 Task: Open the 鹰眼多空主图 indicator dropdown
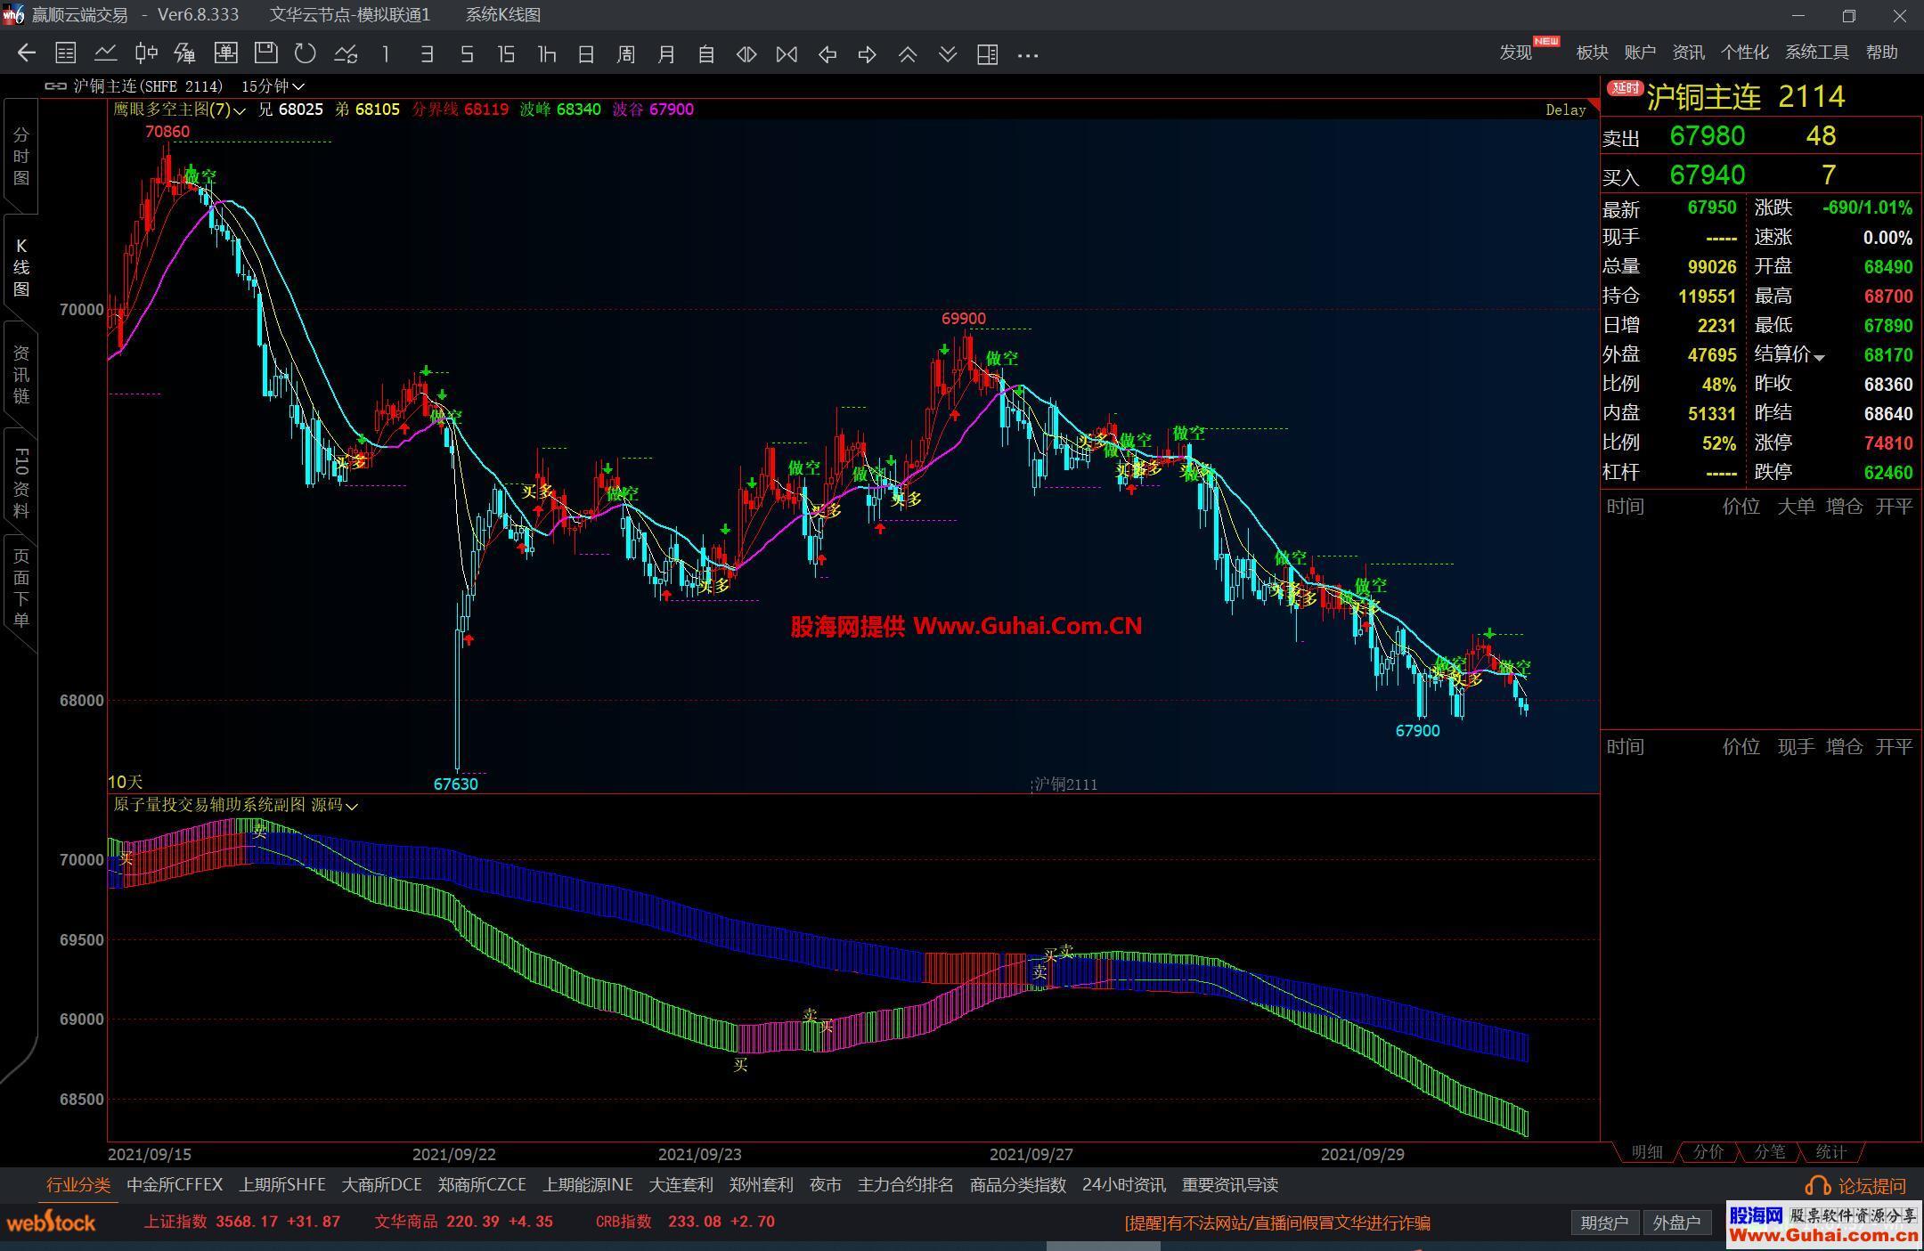point(240,110)
